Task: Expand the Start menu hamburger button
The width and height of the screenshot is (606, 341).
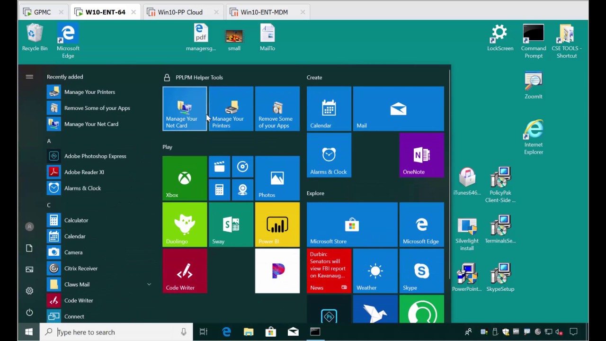Action: (x=29, y=77)
